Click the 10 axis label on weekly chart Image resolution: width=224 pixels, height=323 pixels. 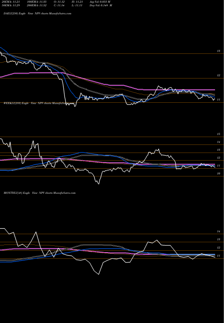pyautogui.click(x=219, y=174)
